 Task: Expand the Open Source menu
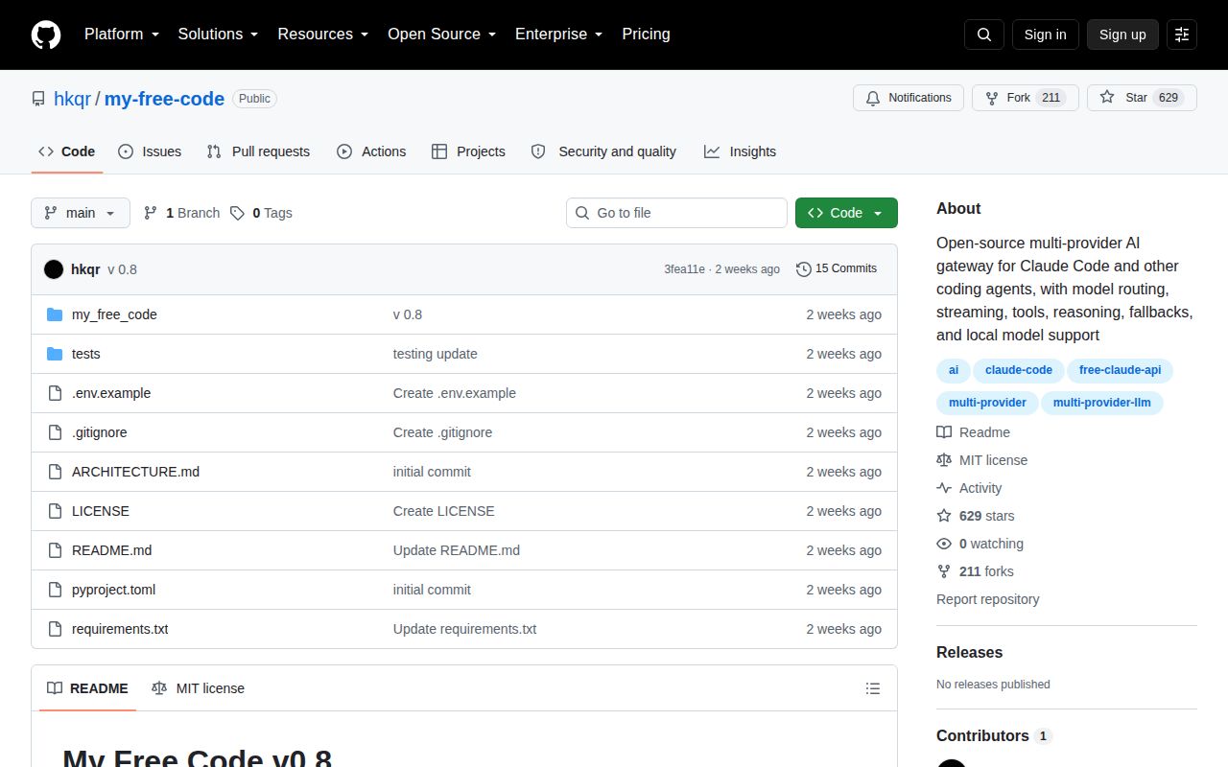tap(441, 35)
